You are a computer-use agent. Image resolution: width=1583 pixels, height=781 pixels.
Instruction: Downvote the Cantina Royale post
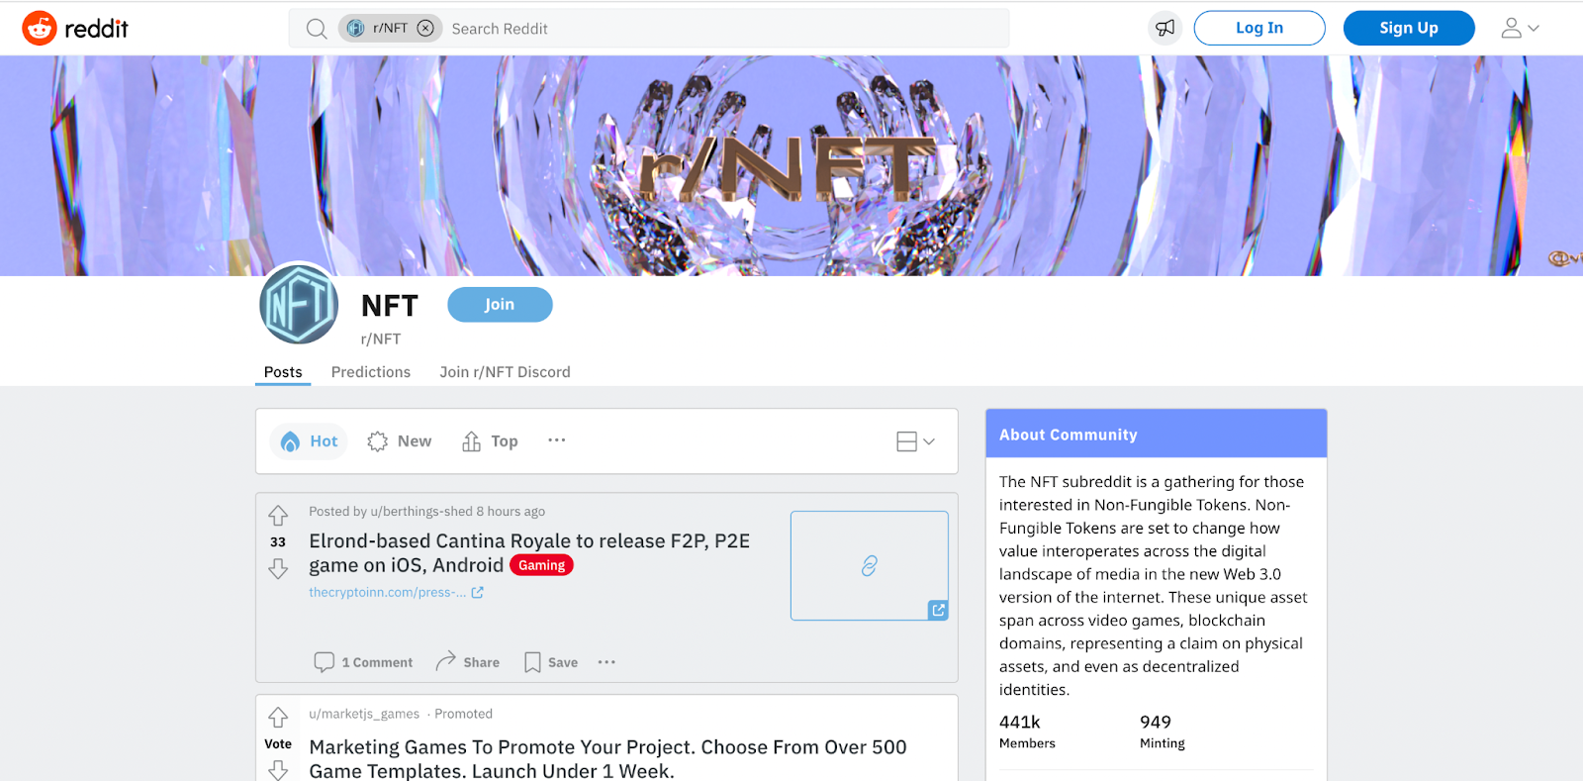tap(278, 568)
